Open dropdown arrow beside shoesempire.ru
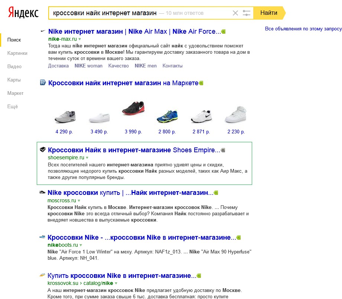The image size is (342, 299). click(87, 158)
